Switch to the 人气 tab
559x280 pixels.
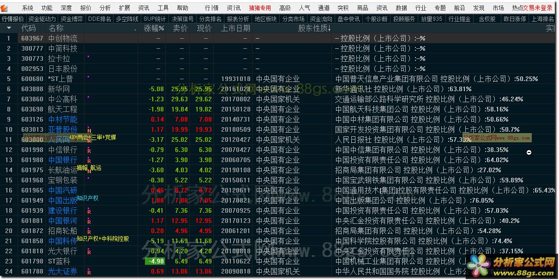click(305, 8)
